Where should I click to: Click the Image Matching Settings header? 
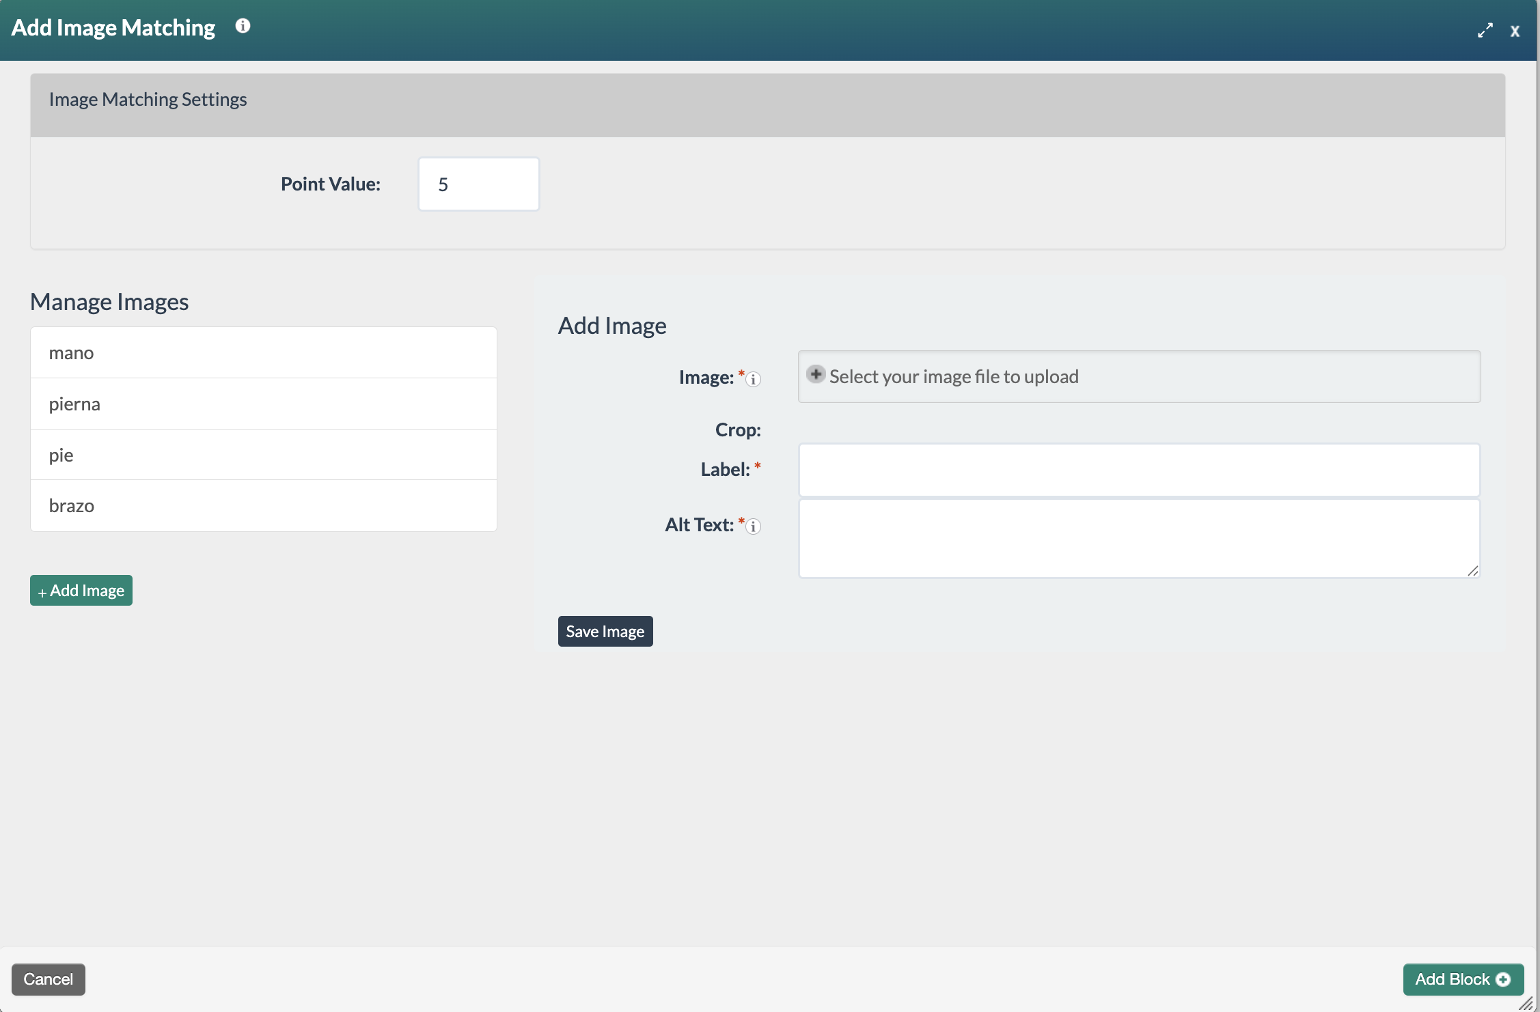coord(768,105)
